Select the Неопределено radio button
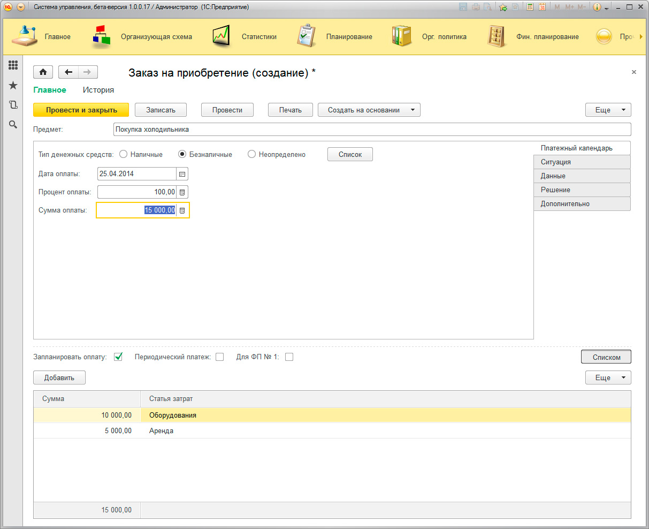 (252, 154)
